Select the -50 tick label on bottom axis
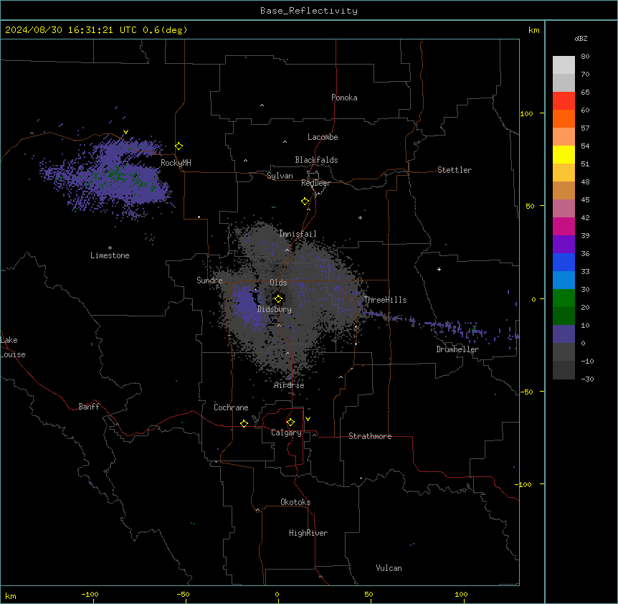Screen dimensions: 618x604 click(x=183, y=594)
